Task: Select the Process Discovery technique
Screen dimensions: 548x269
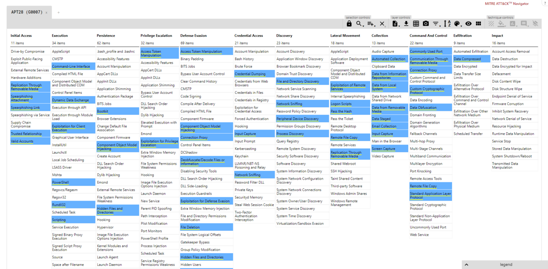Action: (x=302, y=134)
